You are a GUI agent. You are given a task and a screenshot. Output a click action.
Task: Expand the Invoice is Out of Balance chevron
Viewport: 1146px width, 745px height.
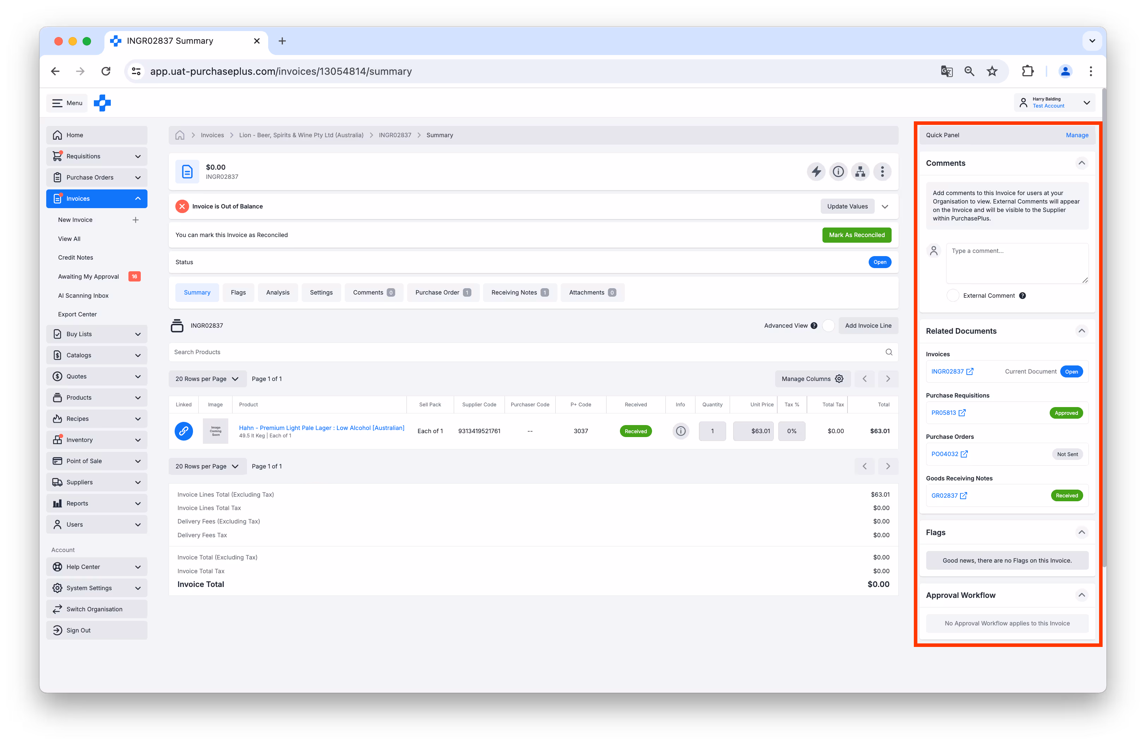885,206
